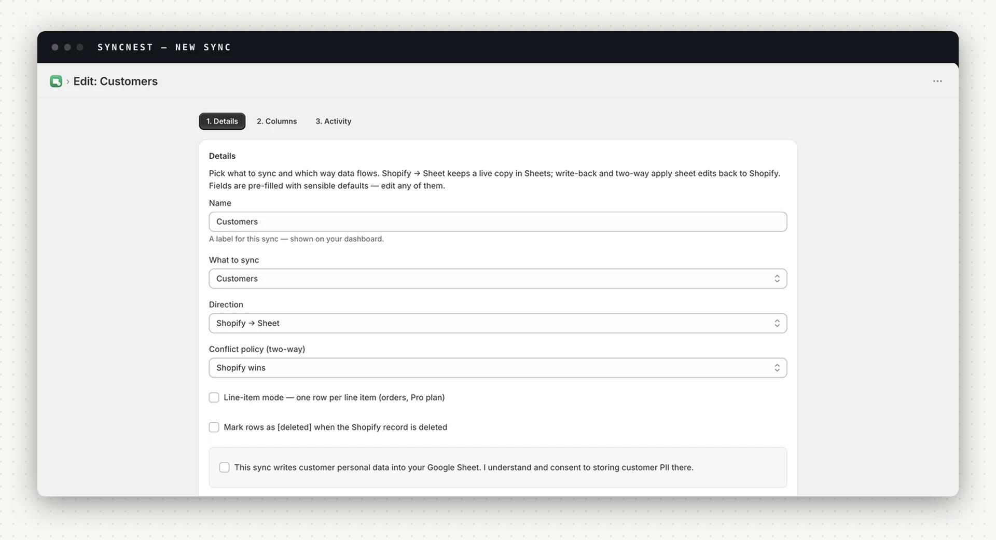Open the Direction dropdown showing Shopify → Sheet

point(498,323)
